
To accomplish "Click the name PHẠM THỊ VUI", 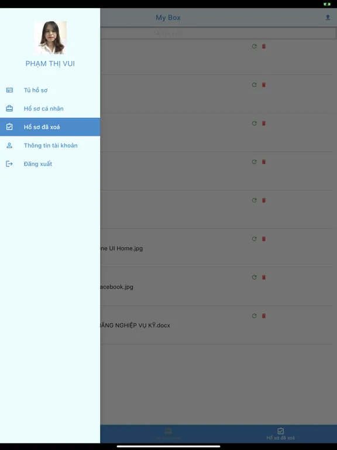I will [50, 64].
